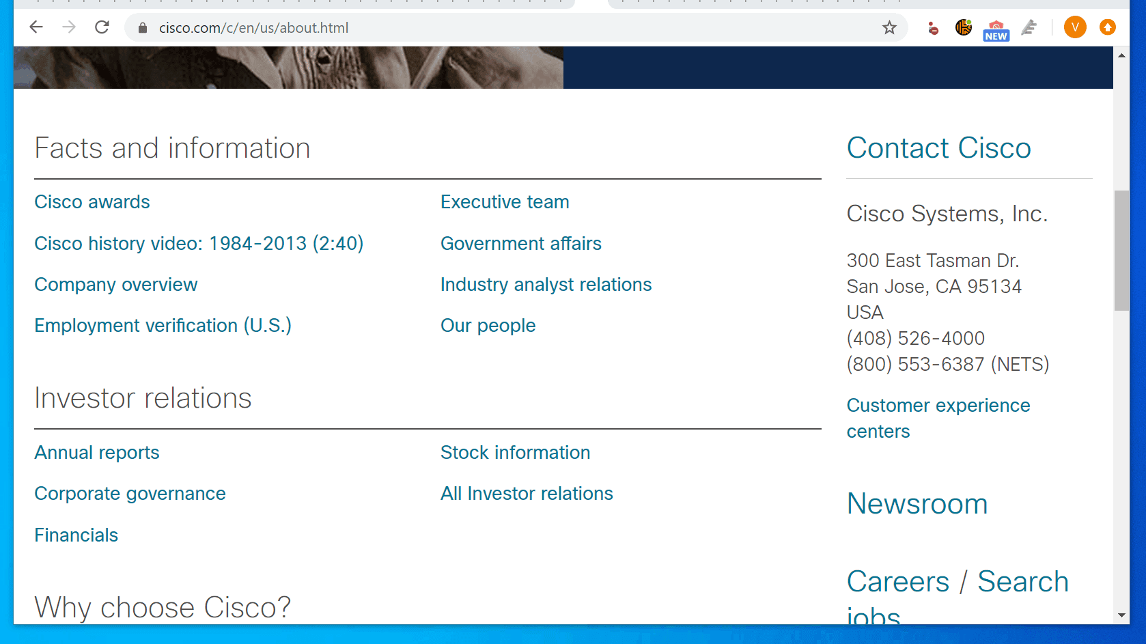Open the Executive team link
Viewport: 1146px width, 644px height.
(505, 202)
